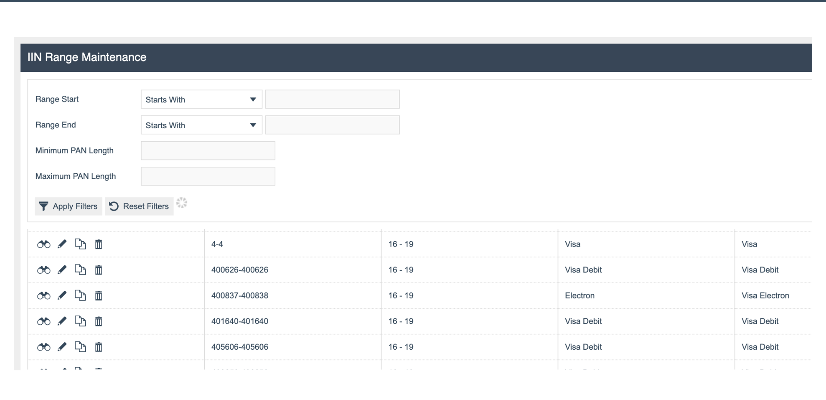Click the Range Start value input box
This screenshot has height=400, width=826.
pos(333,99)
